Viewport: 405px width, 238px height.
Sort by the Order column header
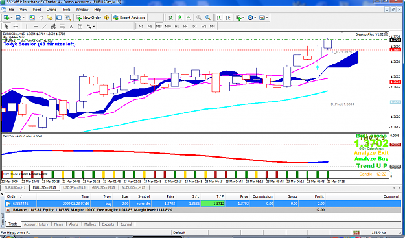(x=21, y=196)
